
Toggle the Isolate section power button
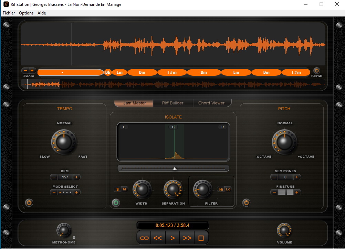(116, 203)
